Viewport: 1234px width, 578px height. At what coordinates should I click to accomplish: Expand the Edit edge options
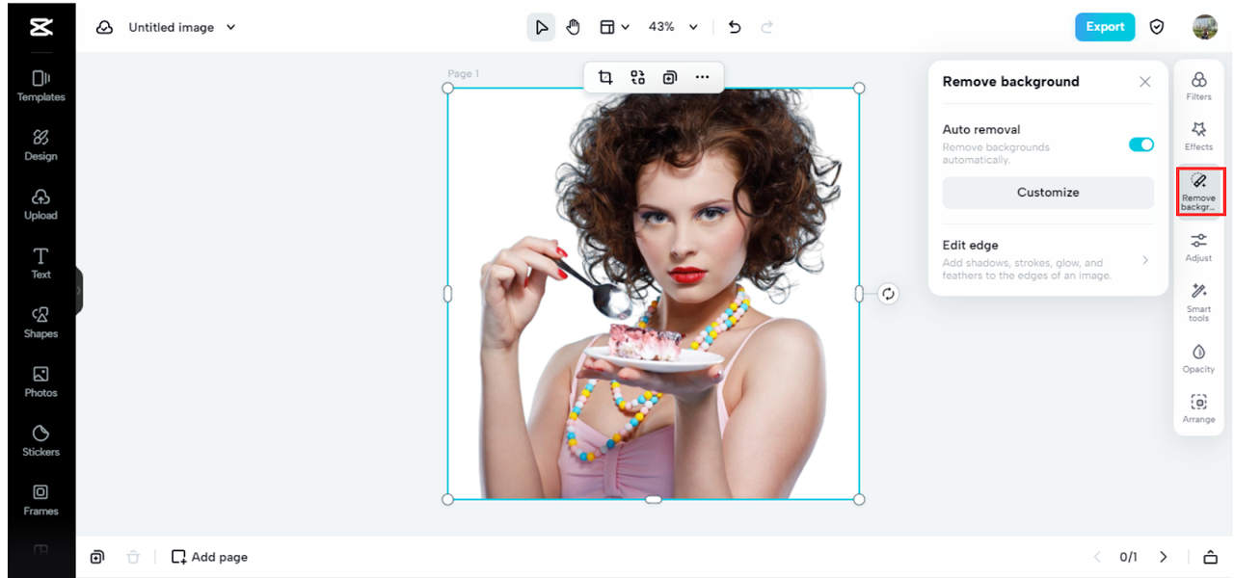click(1048, 262)
